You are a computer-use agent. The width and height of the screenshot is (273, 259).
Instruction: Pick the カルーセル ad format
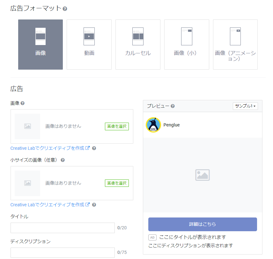point(138,44)
